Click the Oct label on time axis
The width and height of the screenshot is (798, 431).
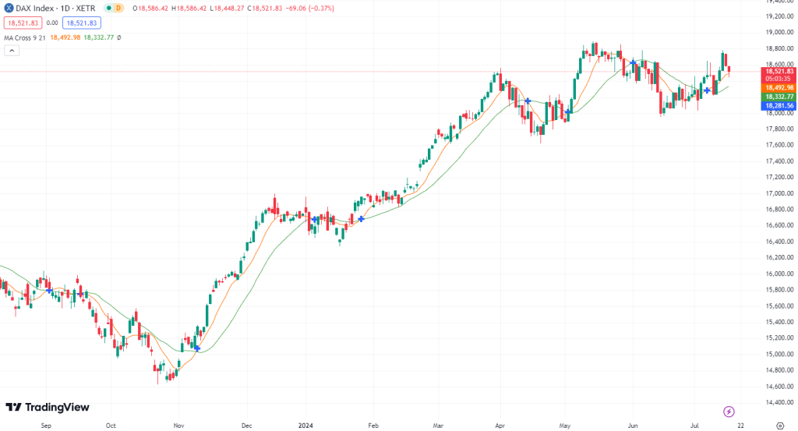111,426
